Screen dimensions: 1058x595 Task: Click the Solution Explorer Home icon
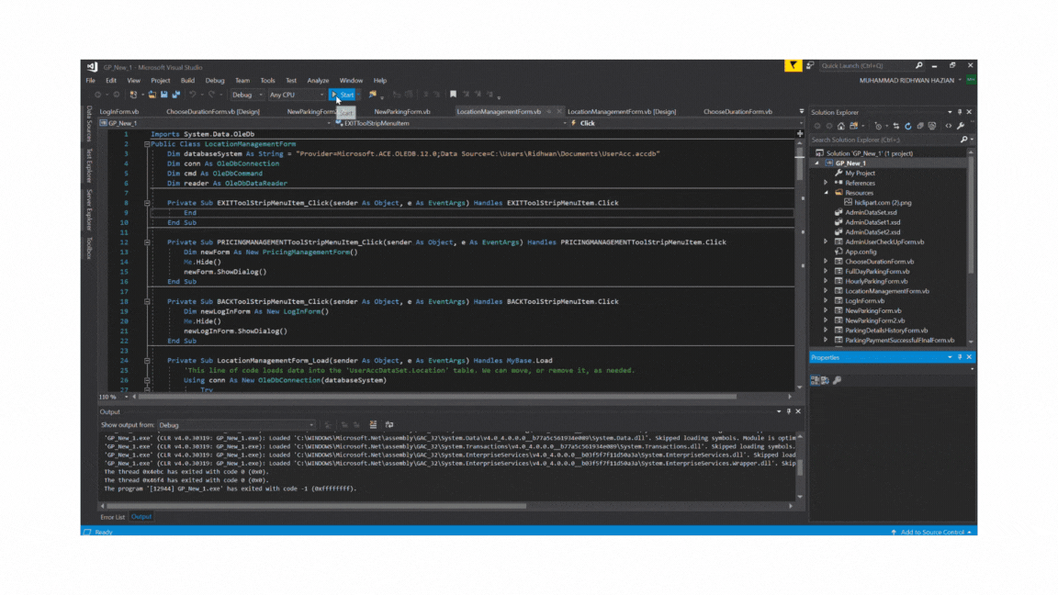pos(840,126)
